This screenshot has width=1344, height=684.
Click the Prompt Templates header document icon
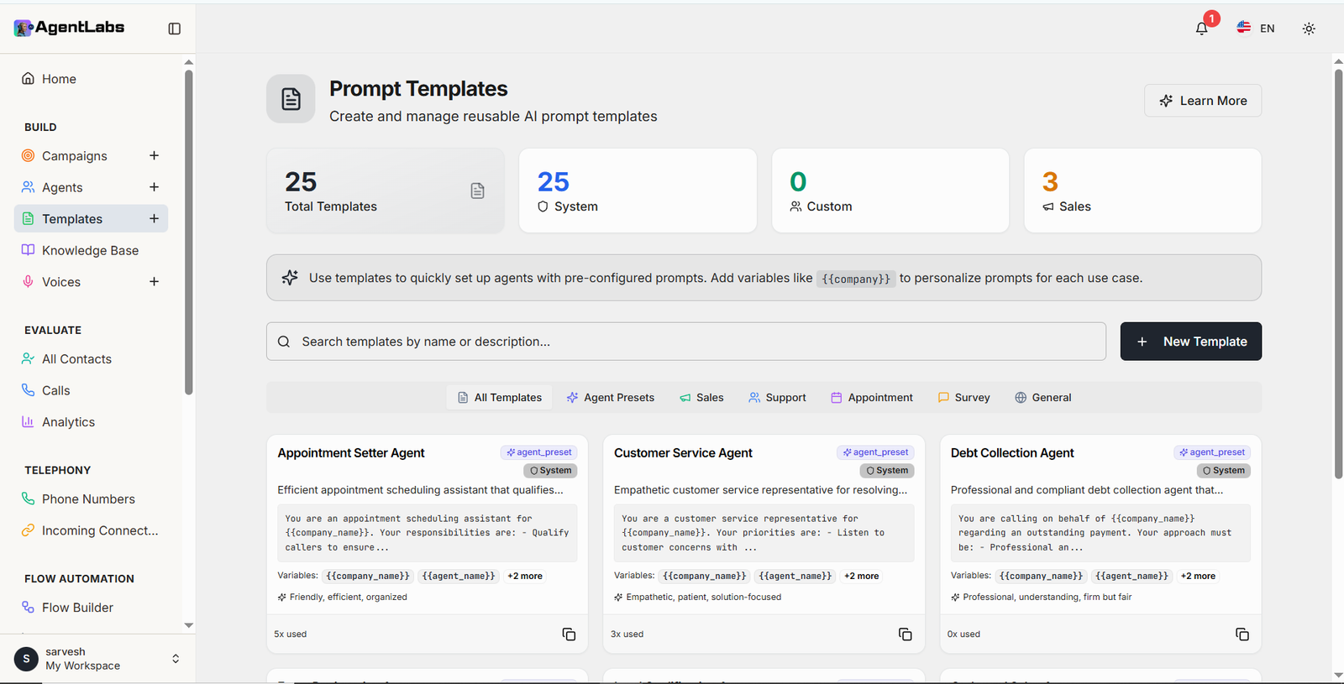(x=291, y=99)
